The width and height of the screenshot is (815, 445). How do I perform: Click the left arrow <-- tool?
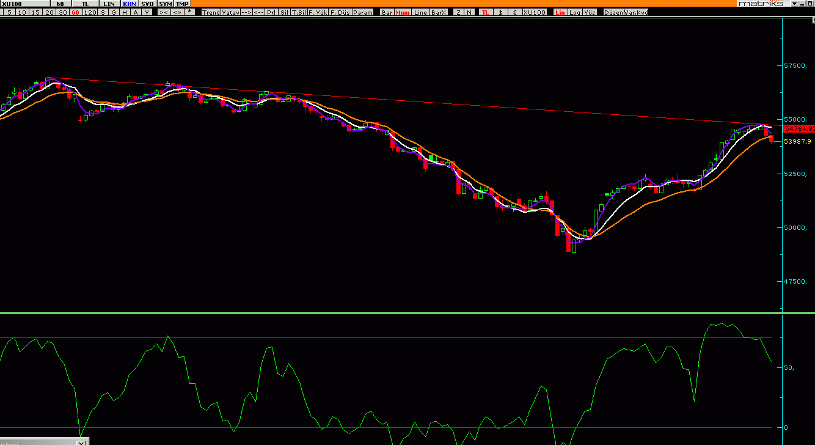tap(258, 12)
